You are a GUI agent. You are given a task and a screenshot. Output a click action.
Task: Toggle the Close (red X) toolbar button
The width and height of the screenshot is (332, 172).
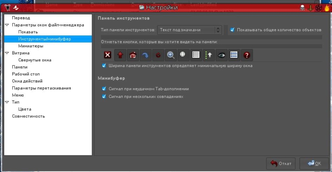(x=107, y=55)
